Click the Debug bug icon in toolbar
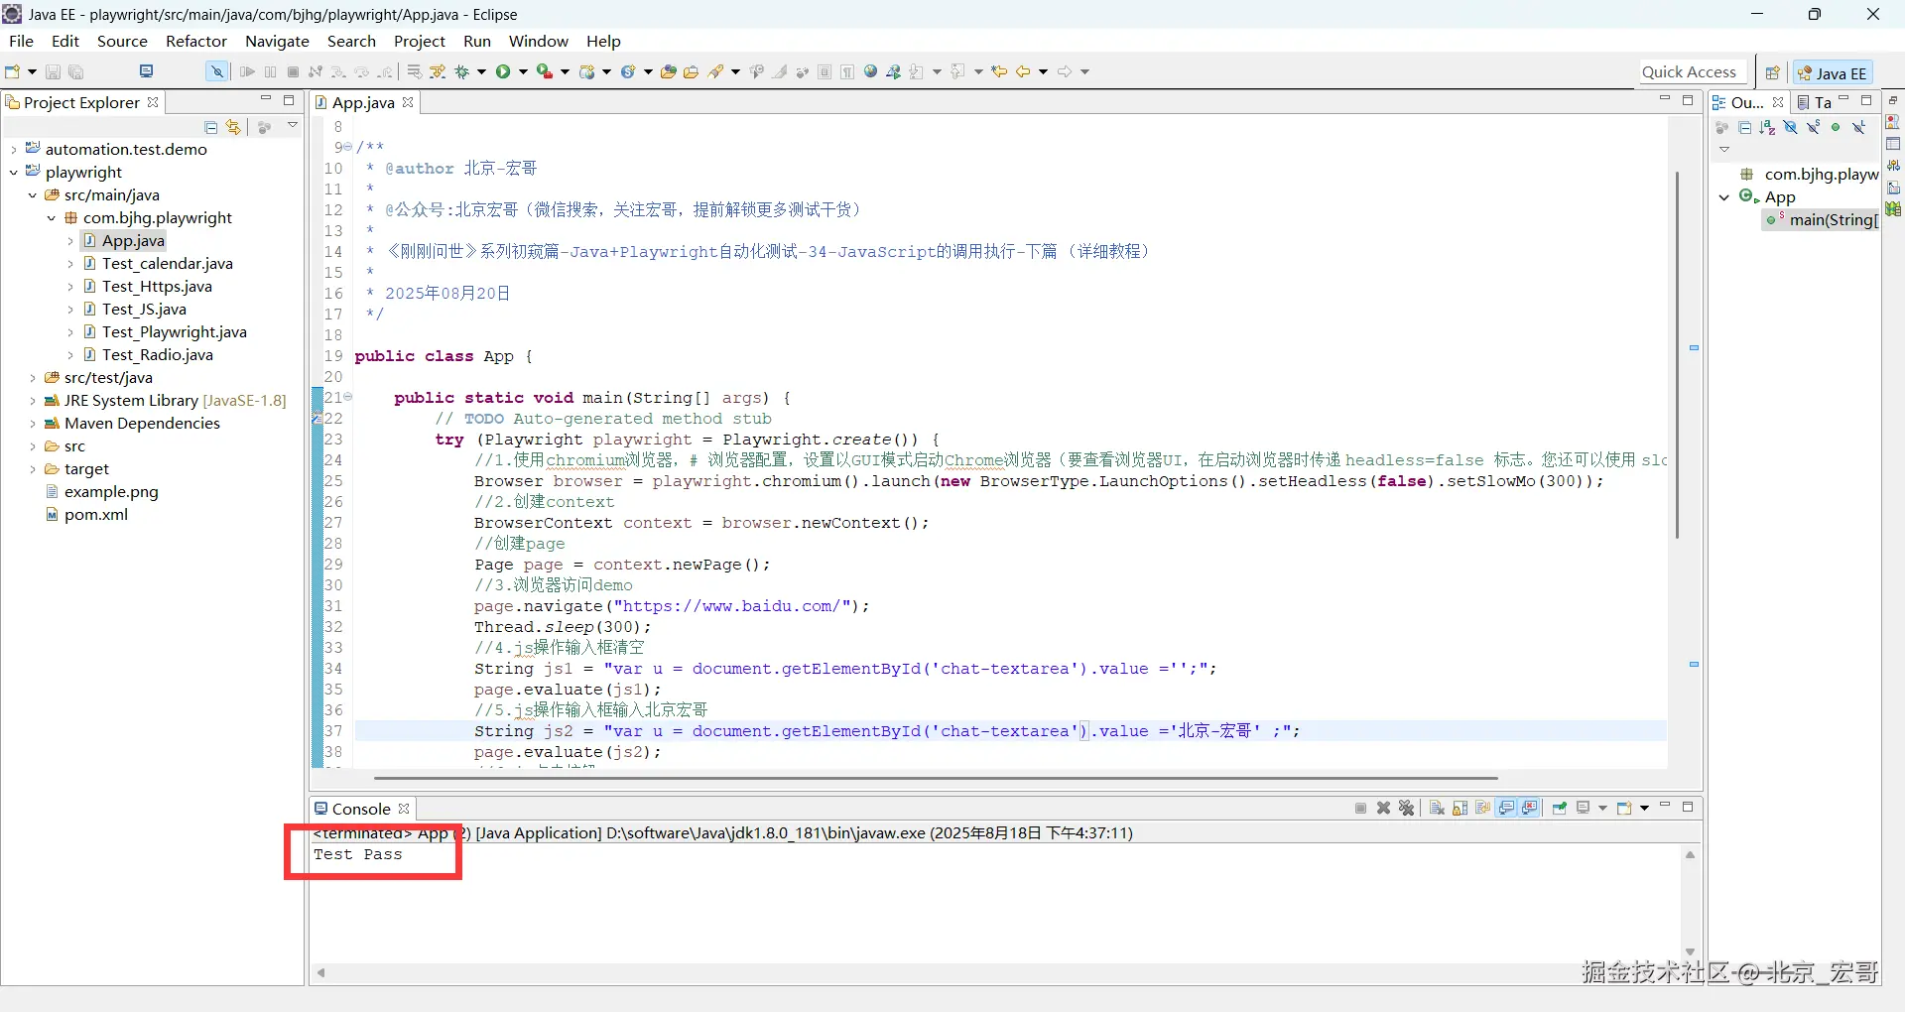1905x1012 pixels. point(461,71)
